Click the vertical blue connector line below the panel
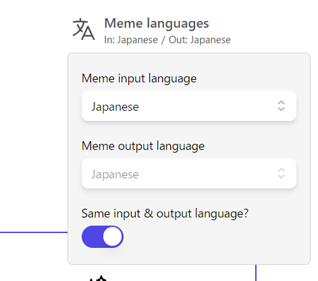This screenshot has height=281, width=318. pos(256,273)
